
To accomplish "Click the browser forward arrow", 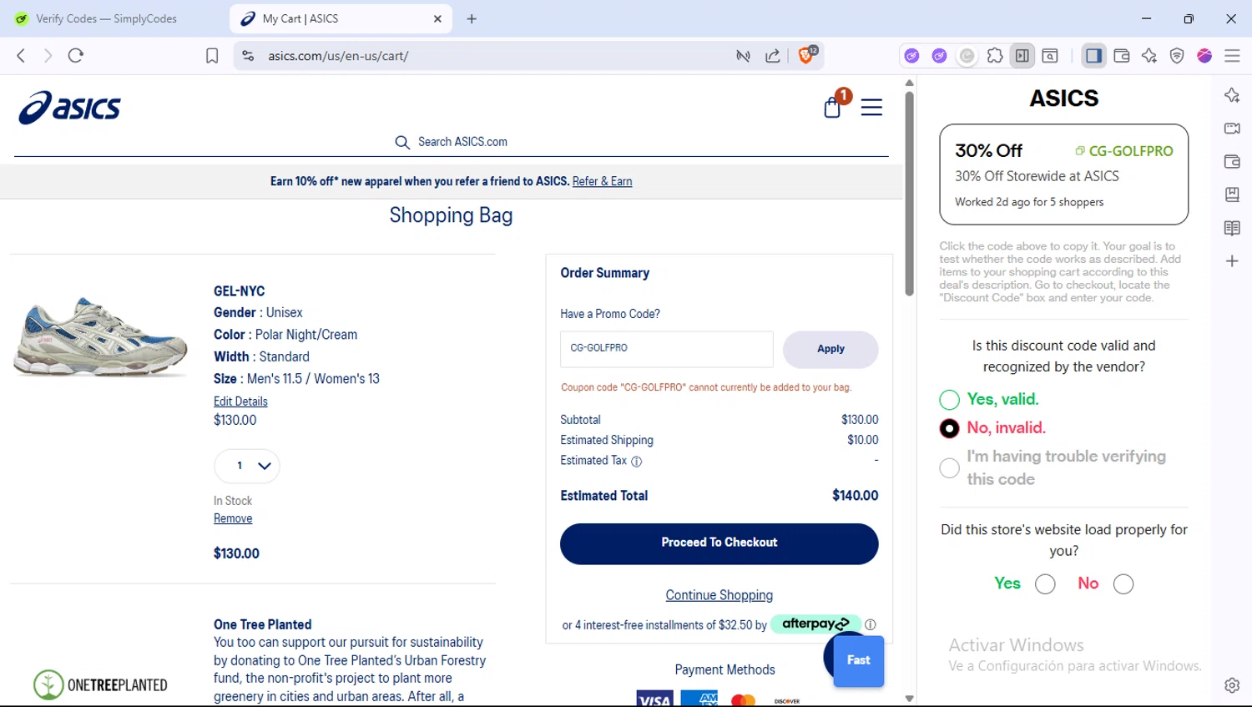I will pyautogui.click(x=48, y=56).
